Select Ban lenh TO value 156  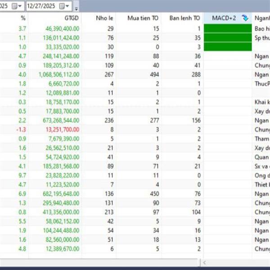196,120
